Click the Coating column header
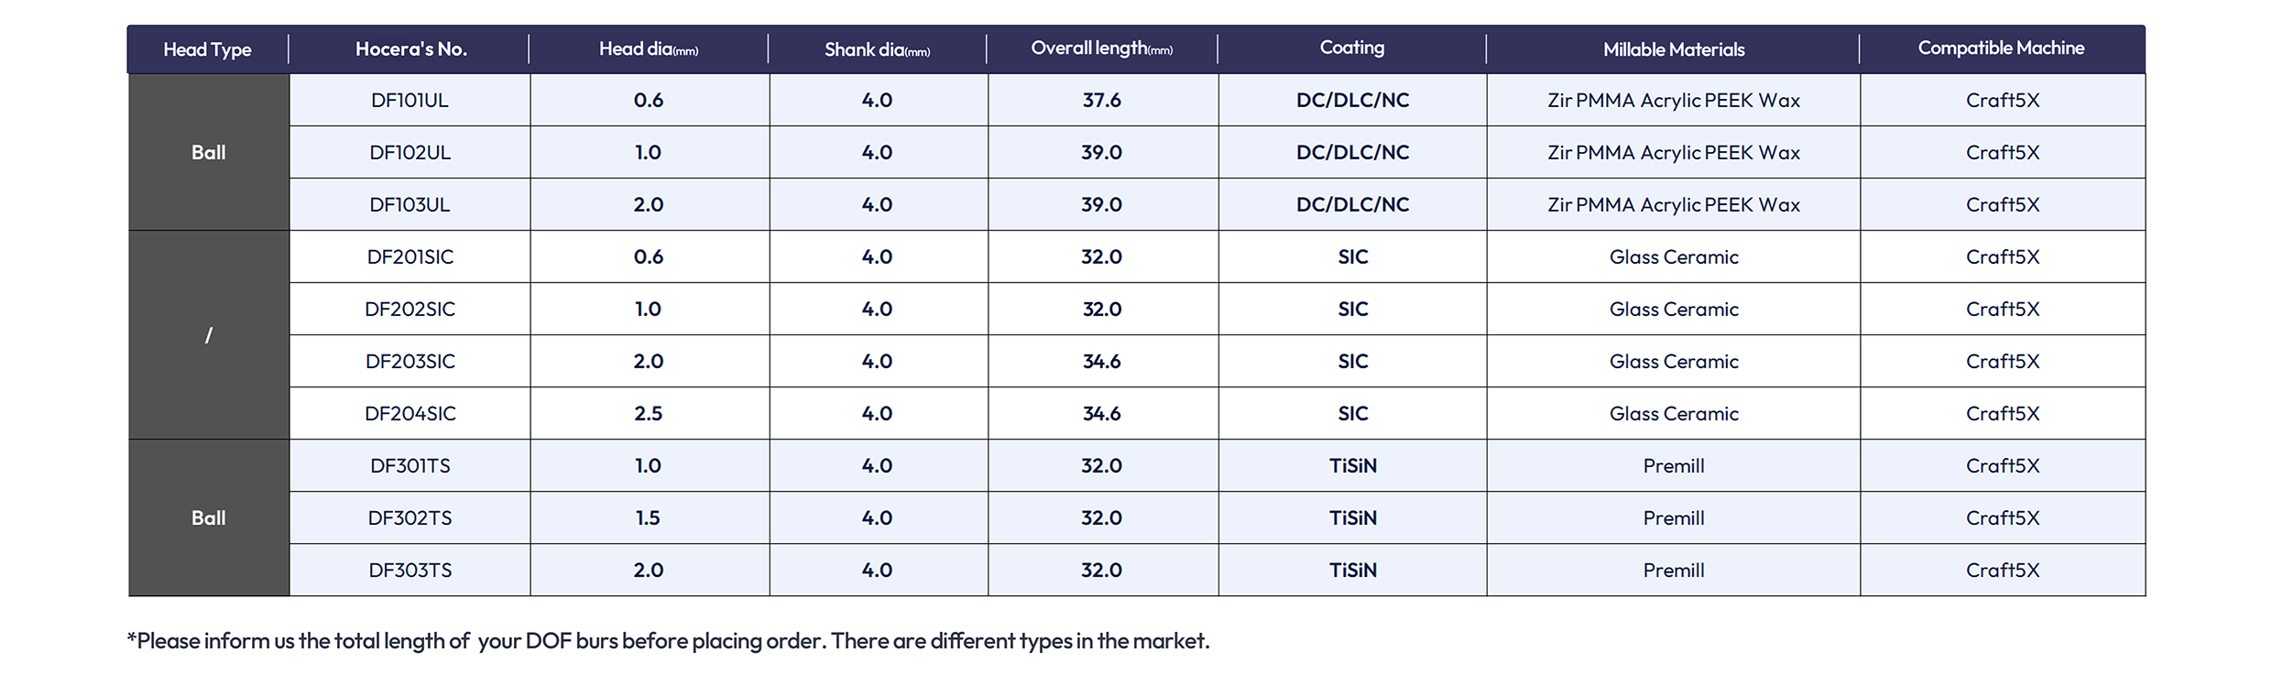 coord(1352,48)
